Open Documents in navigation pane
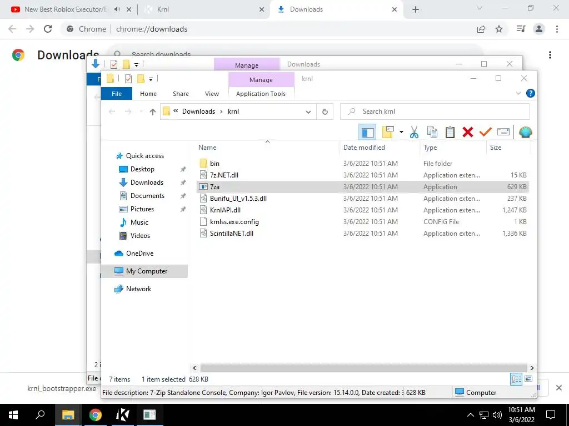Image resolution: width=569 pixels, height=426 pixels. [x=147, y=196]
